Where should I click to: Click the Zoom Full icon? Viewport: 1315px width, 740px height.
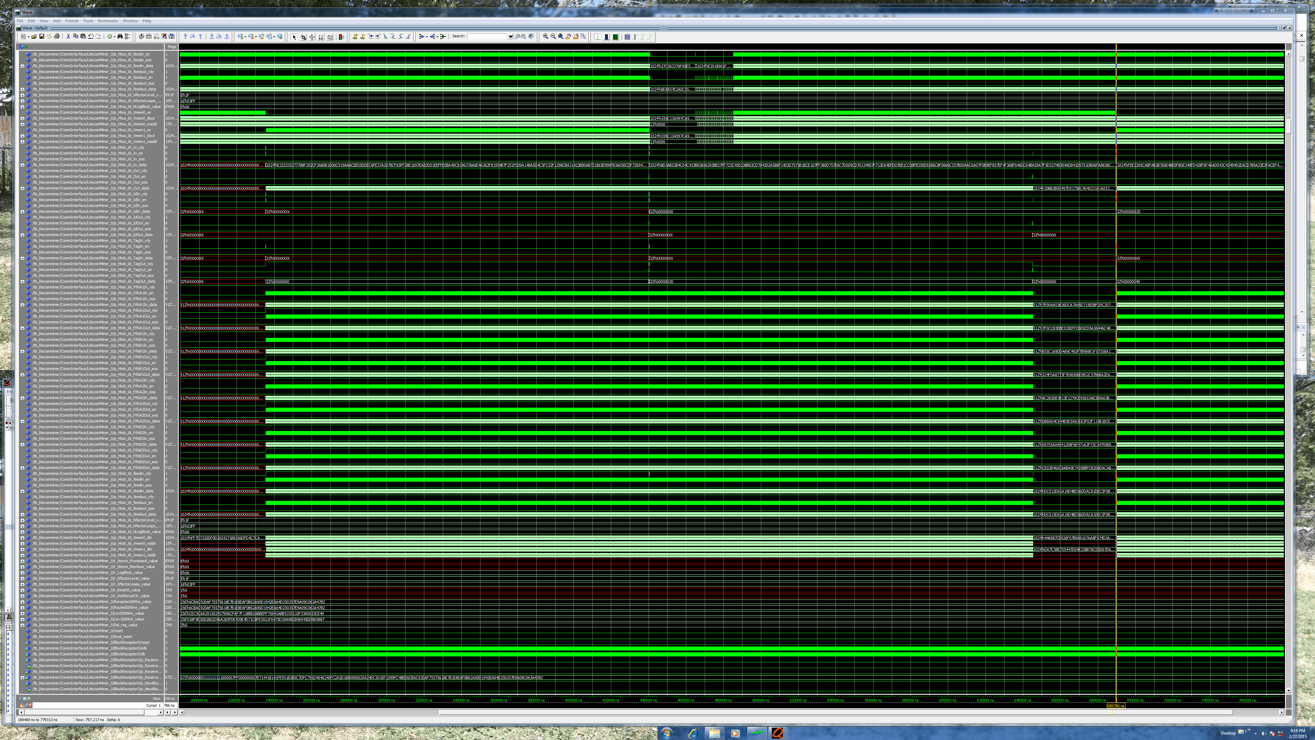[561, 36]
